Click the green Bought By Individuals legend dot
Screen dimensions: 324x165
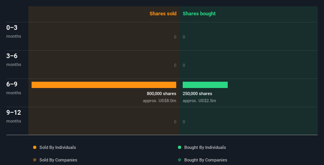tap(180, 147)
